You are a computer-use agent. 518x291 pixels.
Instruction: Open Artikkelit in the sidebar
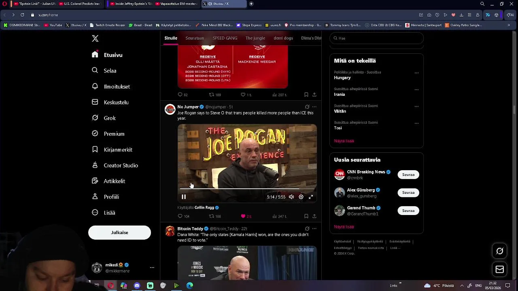(108, 181)
